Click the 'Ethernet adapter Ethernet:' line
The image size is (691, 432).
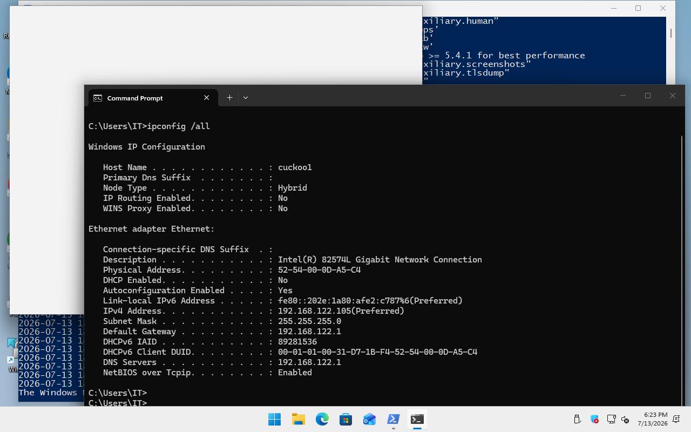[x=152, y=229]
